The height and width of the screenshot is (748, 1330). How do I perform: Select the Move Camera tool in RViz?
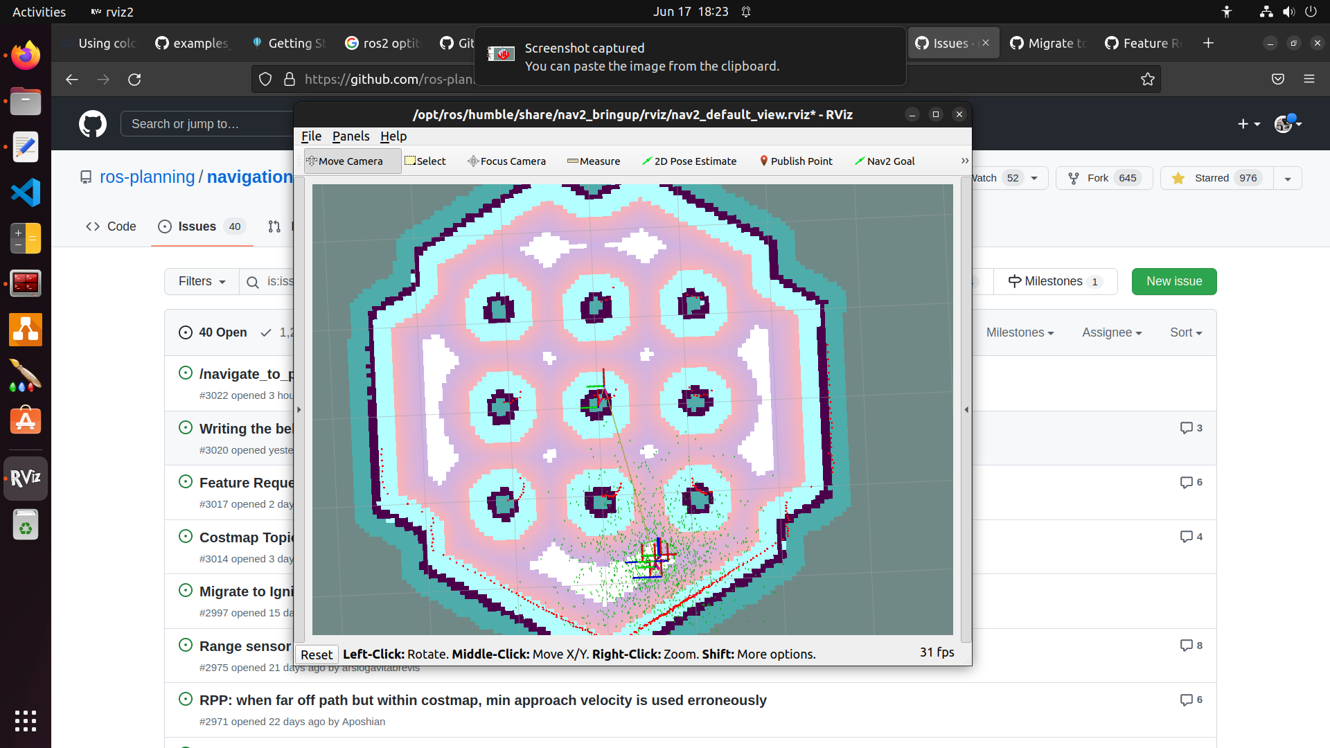(351, 161)
